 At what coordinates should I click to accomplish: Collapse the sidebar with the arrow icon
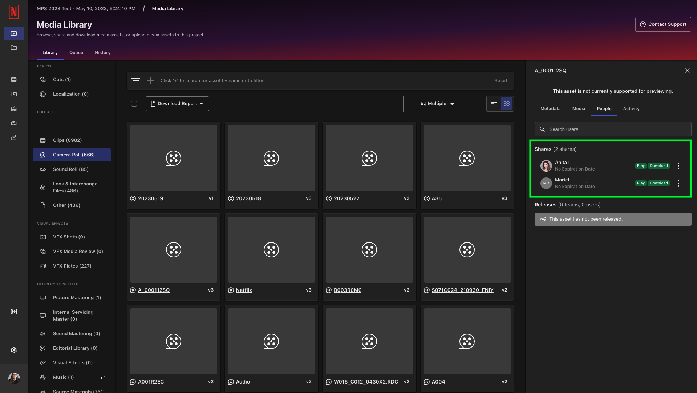coord(102,378)
